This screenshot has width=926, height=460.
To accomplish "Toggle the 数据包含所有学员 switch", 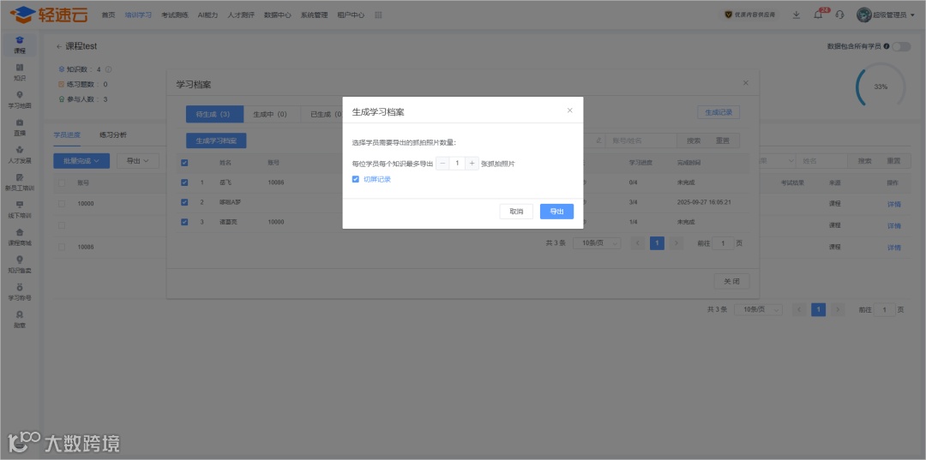I will pyautogui.click(x=901, y=46).
